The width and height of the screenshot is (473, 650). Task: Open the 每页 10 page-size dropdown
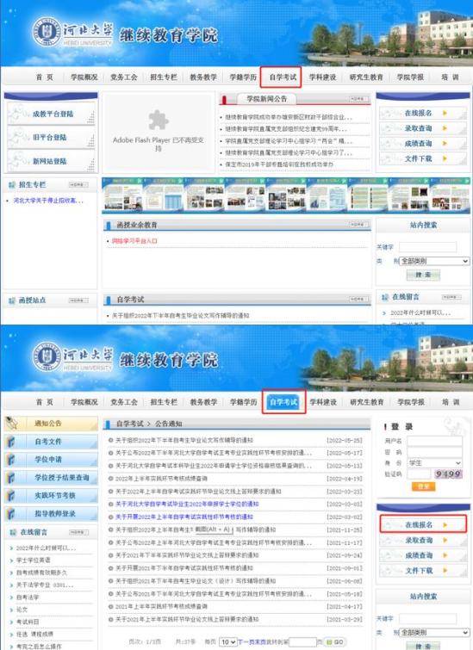coord(227,641)
